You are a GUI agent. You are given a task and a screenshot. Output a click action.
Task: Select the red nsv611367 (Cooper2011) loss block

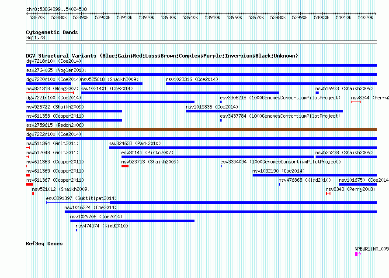pyautogui.click(x=29, y=184)
